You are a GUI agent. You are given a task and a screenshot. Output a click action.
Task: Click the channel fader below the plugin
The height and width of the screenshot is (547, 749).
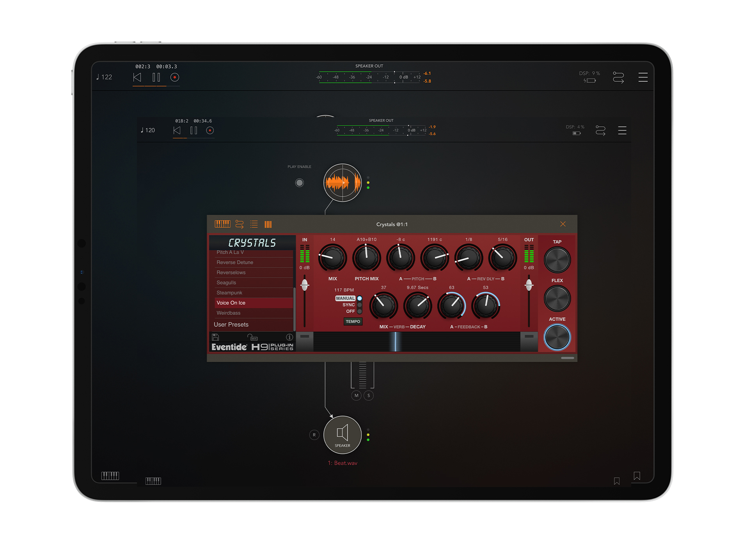[x=362, y=375]
